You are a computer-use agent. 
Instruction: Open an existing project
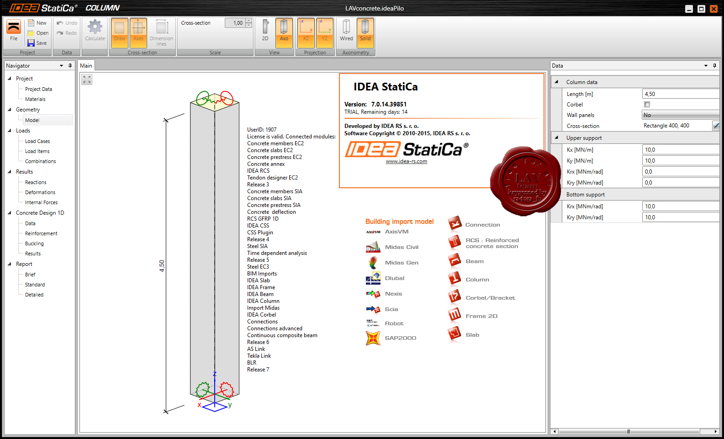(38, 33)
